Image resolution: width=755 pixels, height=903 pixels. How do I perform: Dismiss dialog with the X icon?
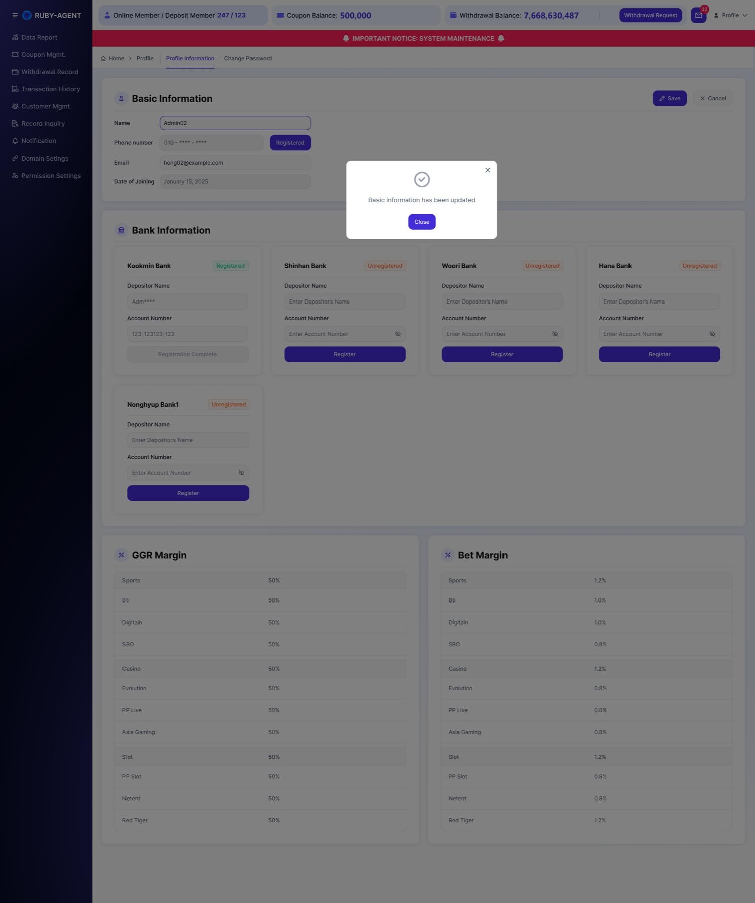pyautogui.click(x=488, y=170)
